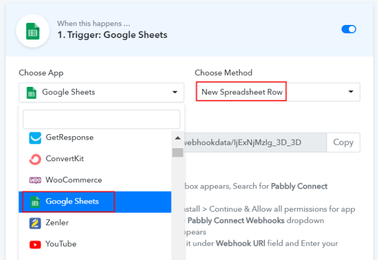Click Google Sheets icon in Choose App box
378x260 pixels.
tap(31, 92)
